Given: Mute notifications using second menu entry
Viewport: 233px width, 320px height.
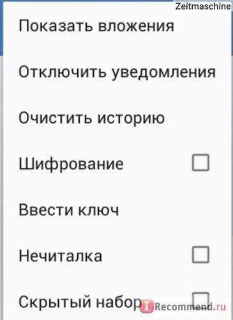Looking at the screenshot, I should pyautogui.click(x=117, y=72).
